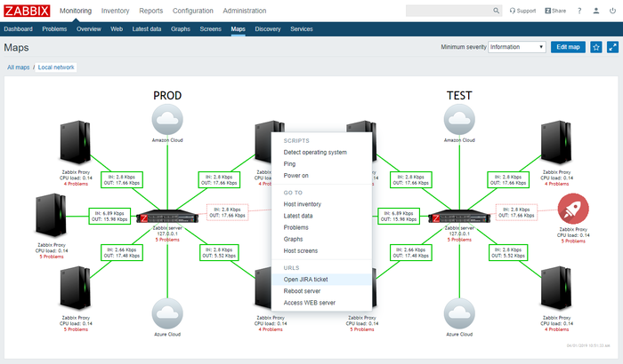Select Detect operating system script

315,153
